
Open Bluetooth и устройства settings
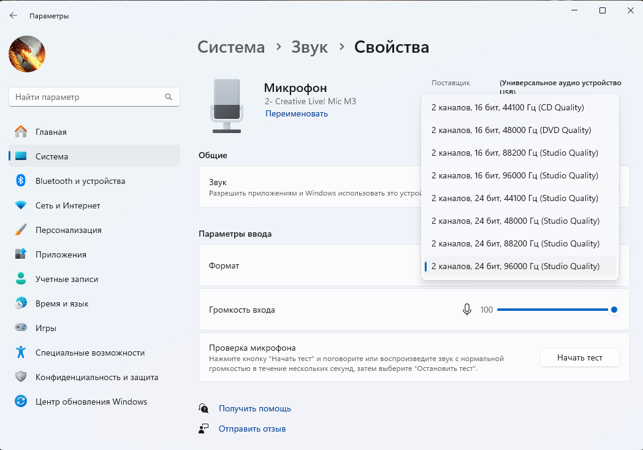(x=94, y=181)
